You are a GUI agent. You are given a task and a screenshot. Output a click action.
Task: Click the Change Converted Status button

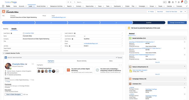pos(177,23)
